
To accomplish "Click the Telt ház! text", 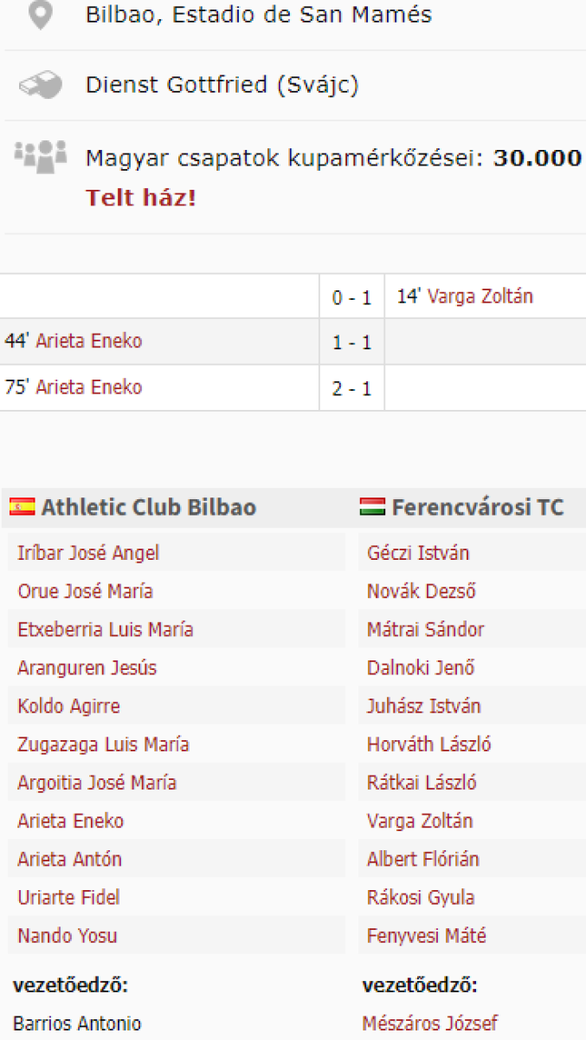I will (x=141, y=198).
